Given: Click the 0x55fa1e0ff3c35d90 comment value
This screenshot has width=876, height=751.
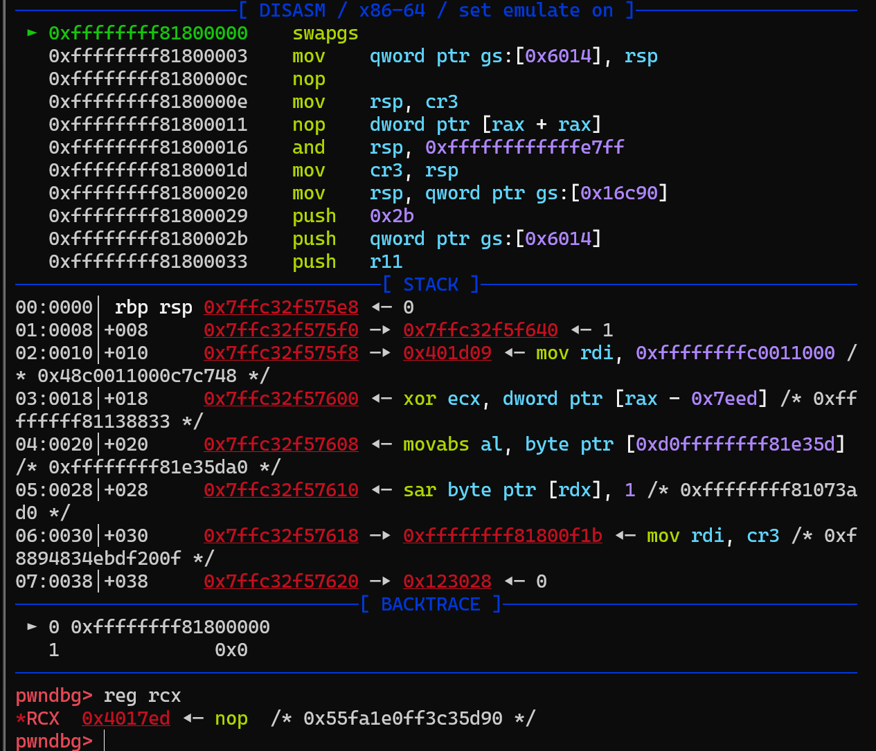Looking at the screenshot, I should 403,718.
